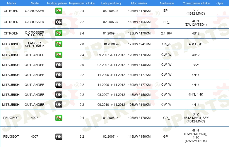
Task: Select the C-CROSSER ENTERPRISE model cell
Action: 35,34
